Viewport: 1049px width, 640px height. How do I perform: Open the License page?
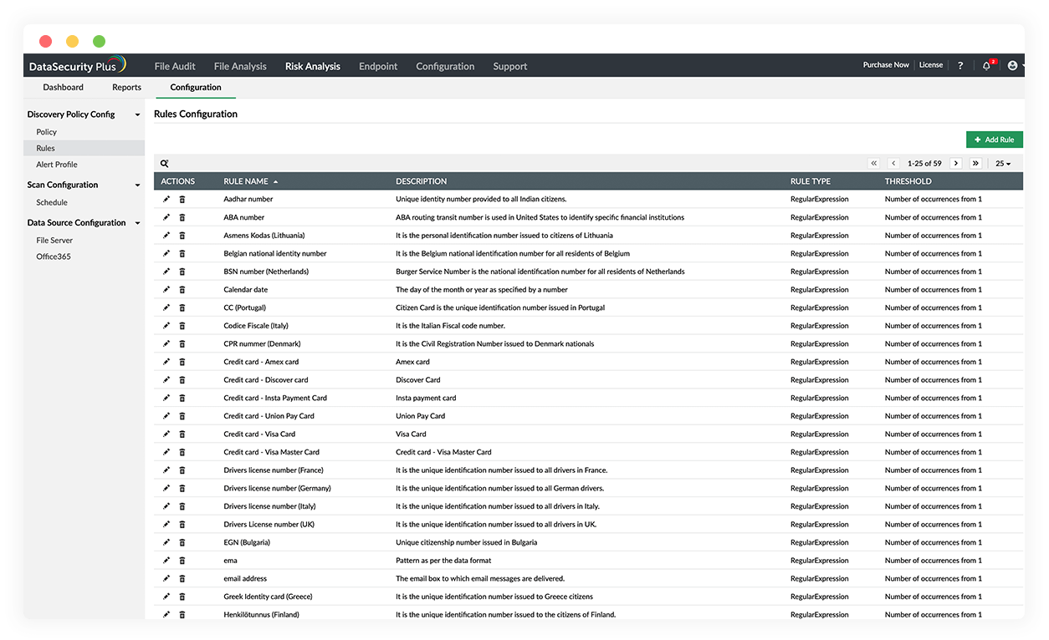[930, 64]
